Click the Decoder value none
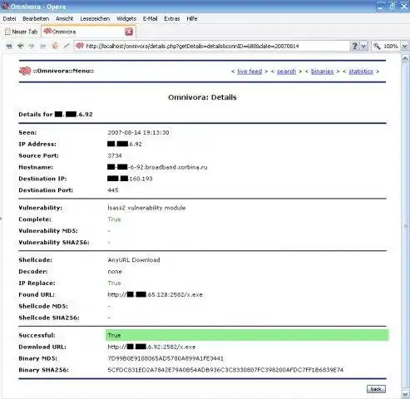Viewport: 410px width, 399px height. coord(115,272)
